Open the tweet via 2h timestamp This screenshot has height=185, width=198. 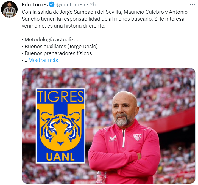[x=93, y=5]
